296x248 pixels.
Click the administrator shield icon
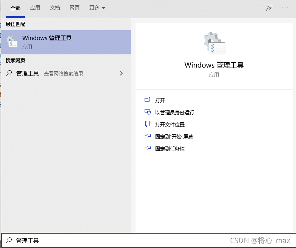148,112
